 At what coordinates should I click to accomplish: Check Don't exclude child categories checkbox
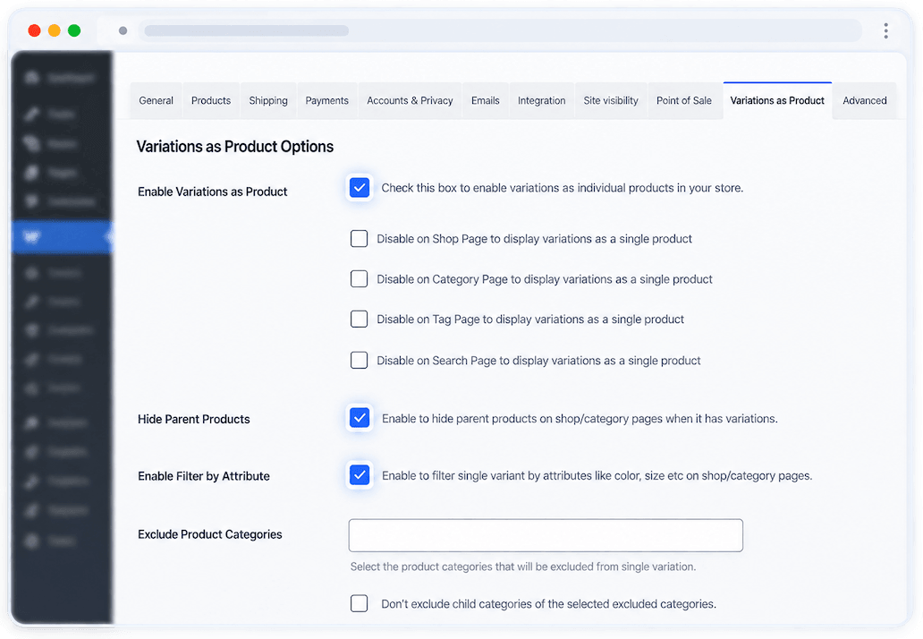[359, 603]
